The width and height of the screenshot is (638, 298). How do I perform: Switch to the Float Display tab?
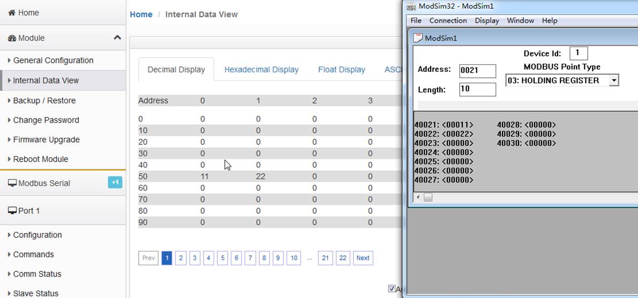point(342,70)
